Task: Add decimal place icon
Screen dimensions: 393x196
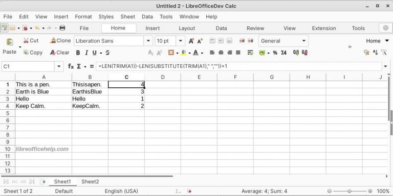Action: [x=296, y=53]
